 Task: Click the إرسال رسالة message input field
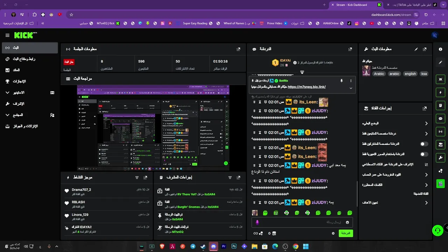(x=302, y=222)
